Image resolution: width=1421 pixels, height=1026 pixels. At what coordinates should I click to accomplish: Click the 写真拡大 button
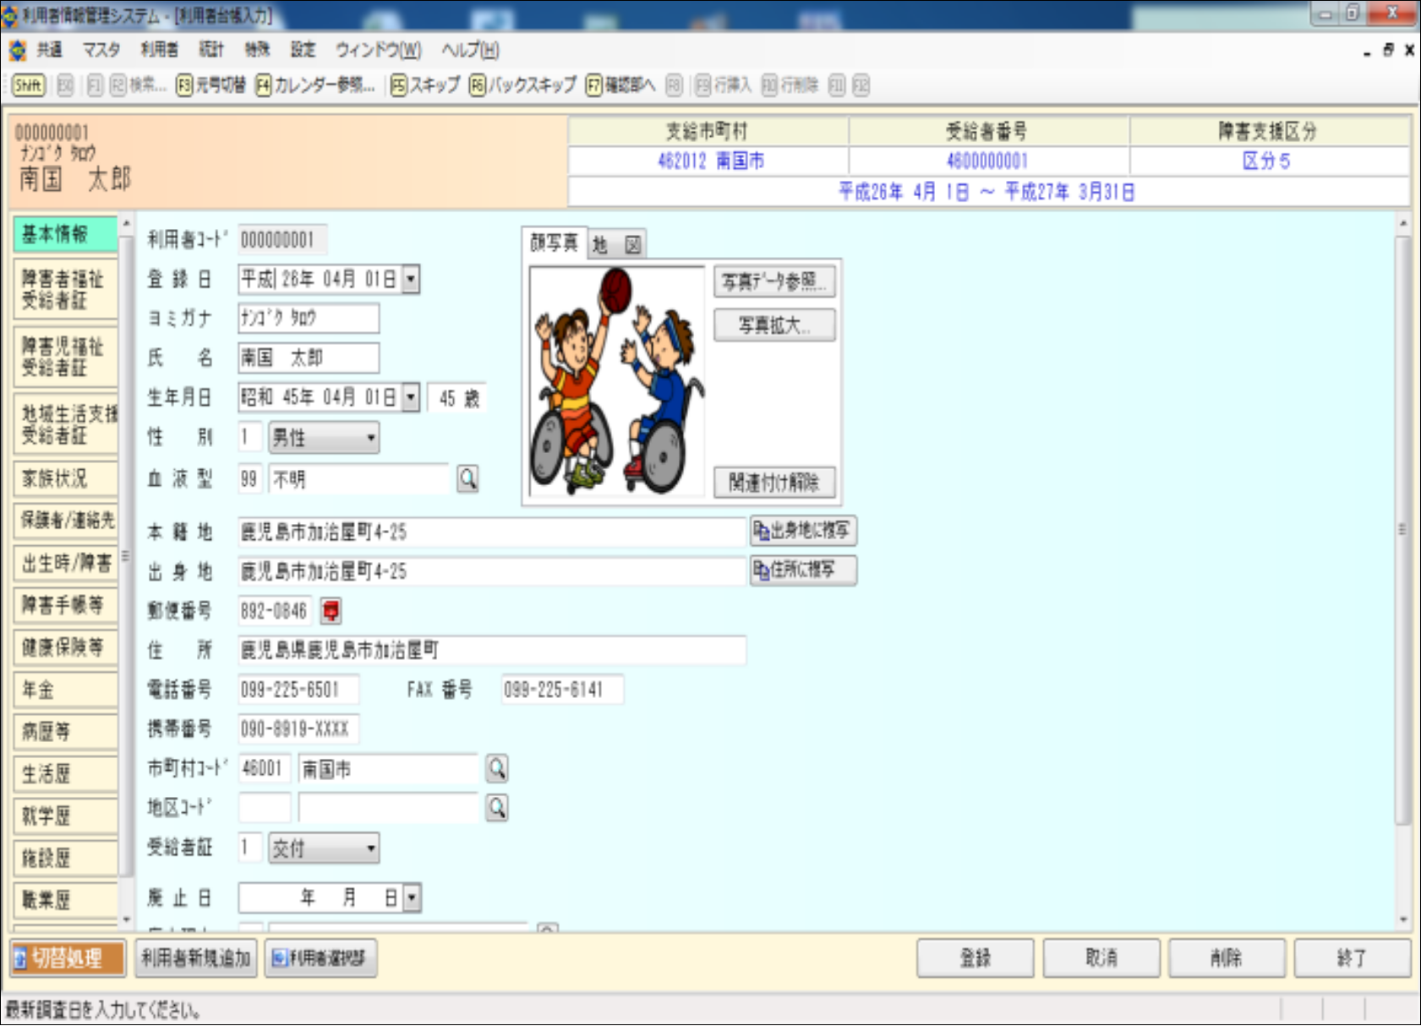click(774, 325)
